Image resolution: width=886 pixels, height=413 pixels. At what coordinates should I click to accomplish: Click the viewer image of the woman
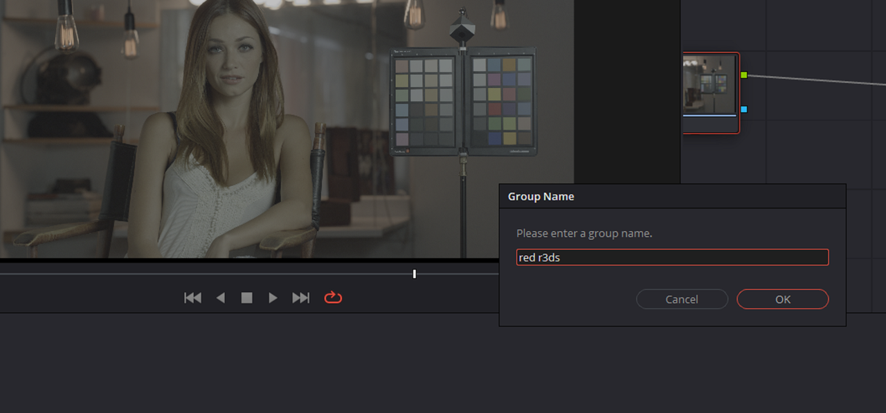coord(287,129)
